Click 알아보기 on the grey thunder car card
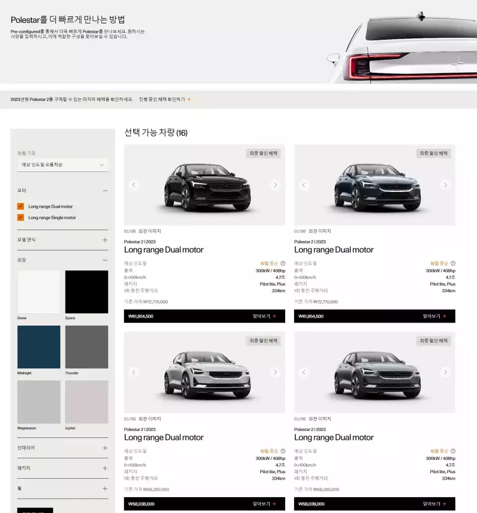Screen dimensions: 477x513 (434, 504)
